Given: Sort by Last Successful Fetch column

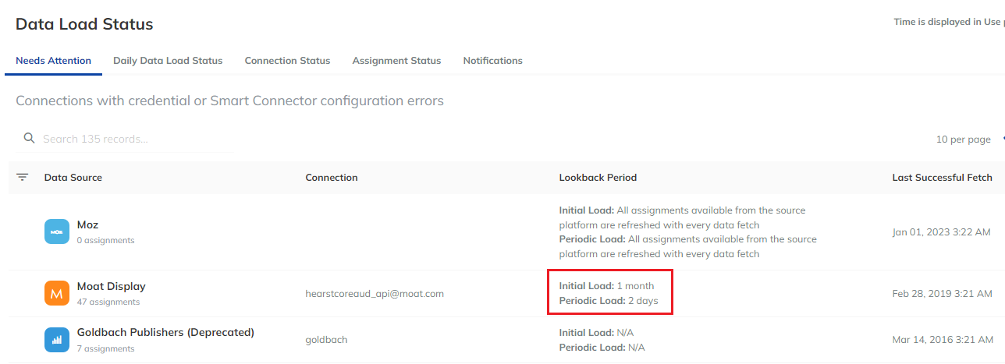Looking at the screenshot, I should tap(942, 178).
